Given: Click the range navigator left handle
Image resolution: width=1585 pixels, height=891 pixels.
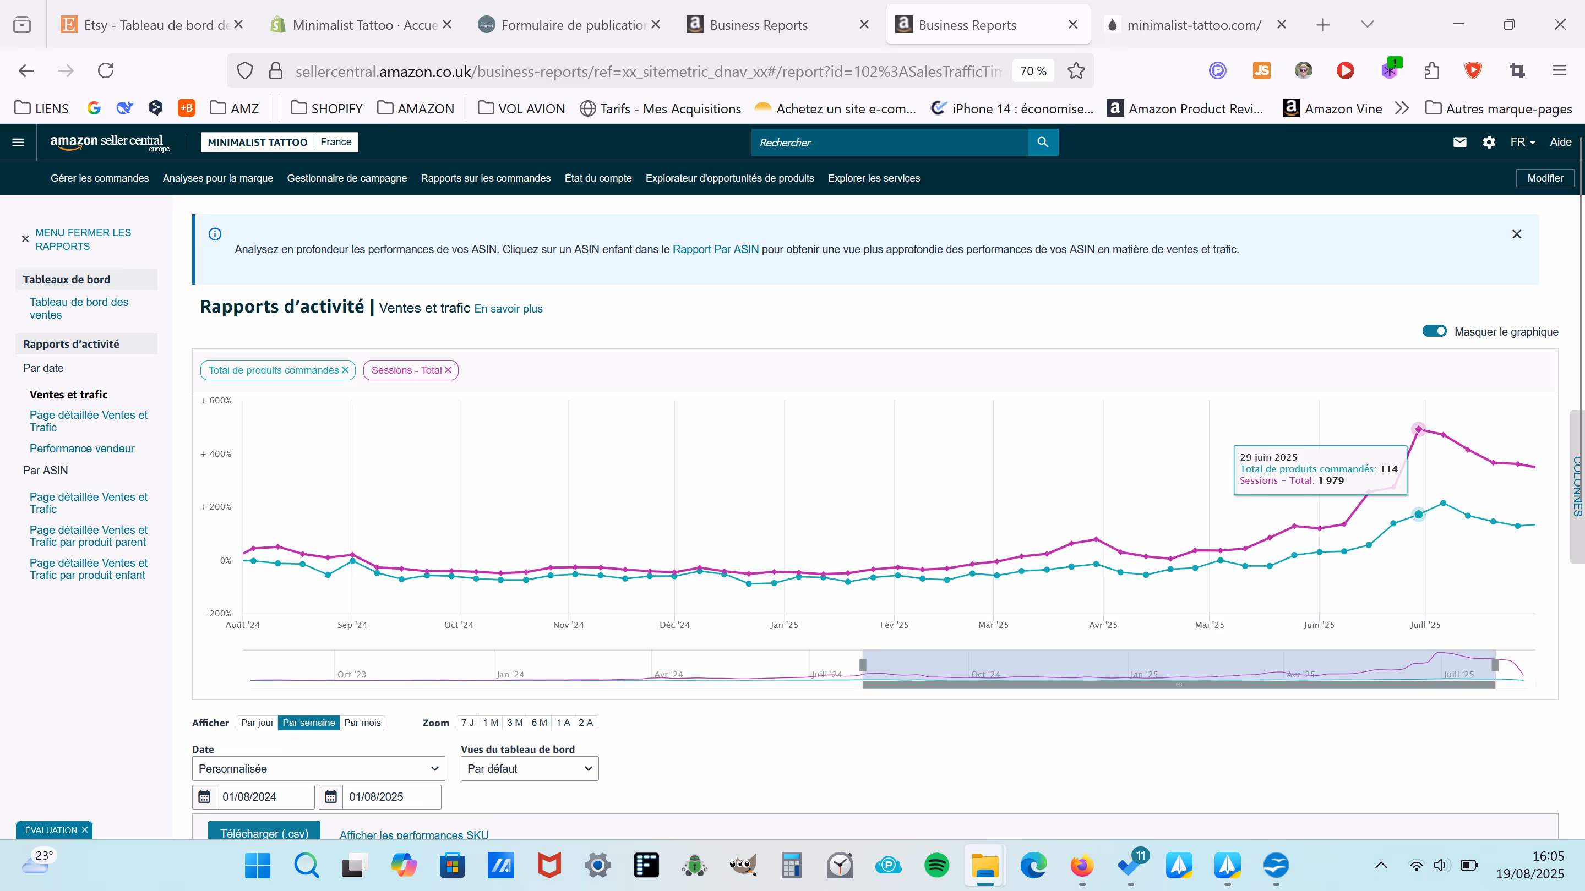Looking at the screenshot, I should point(863,665).
